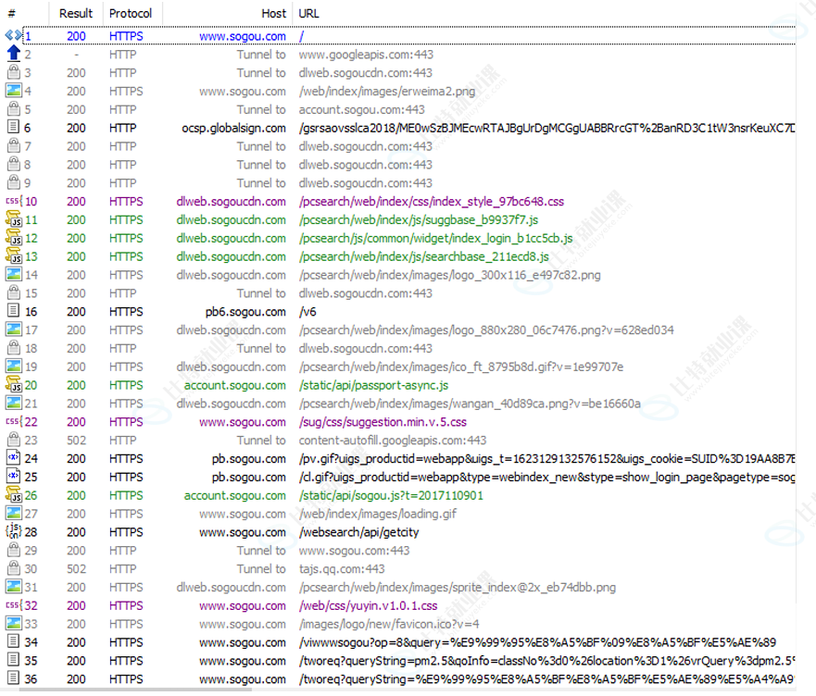Click the JS icon for searchbase_211ecd8.js
Viewport: 816px width, 696px height.
pyautogui.click(x=14, y=256)
